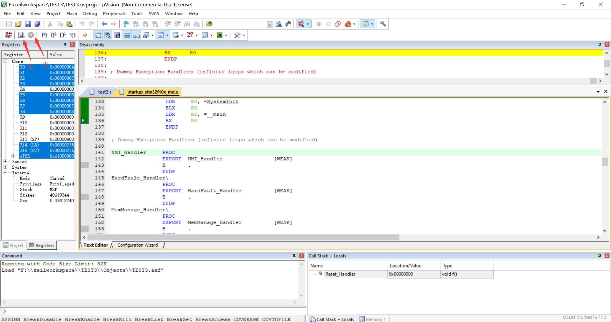Toggle the Registers panel auto-hide pin
Screen dimensions: 611x322
pyautogui.click(x=65, y=45)
